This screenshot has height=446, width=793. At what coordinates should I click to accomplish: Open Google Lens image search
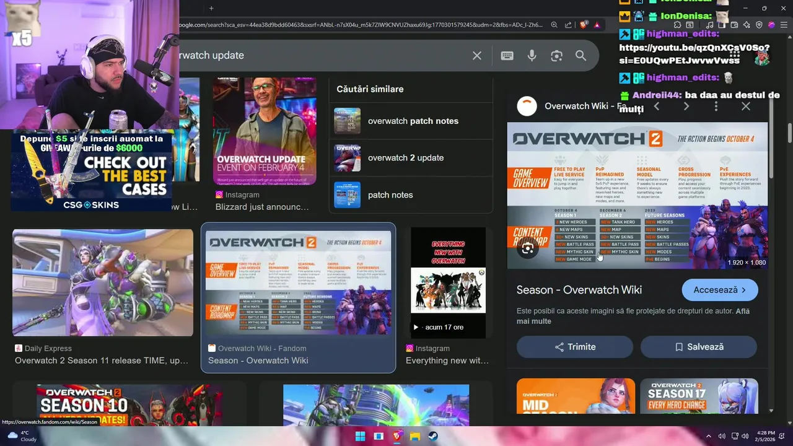tap(556, 56)
